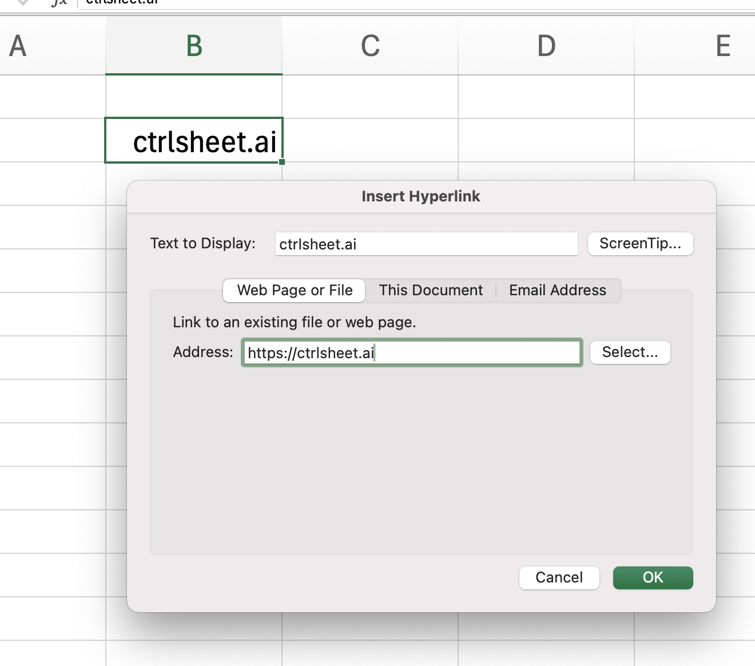Cancel the Insert Hyperlink dialog

559,577
